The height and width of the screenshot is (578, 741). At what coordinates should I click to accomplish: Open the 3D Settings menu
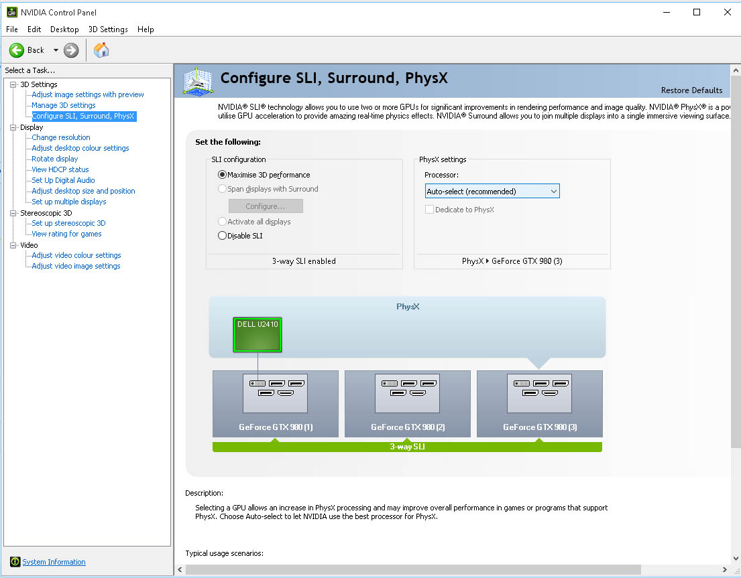click(x=108, y=29)
